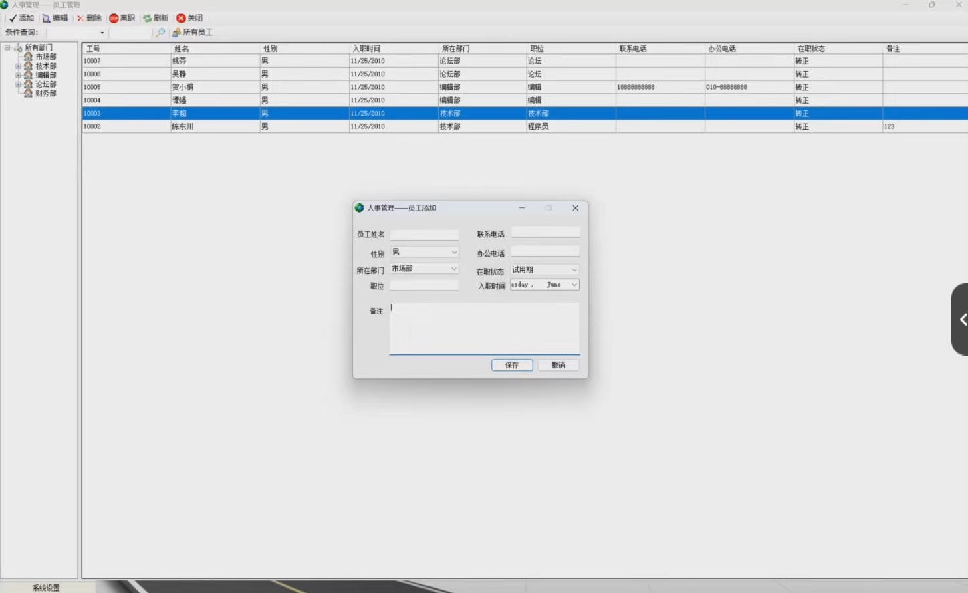Screen dimensions: 968x593
Task: Click the 删除 (Delete) red X toolbar icon
Action: click(x=80, y=18)
